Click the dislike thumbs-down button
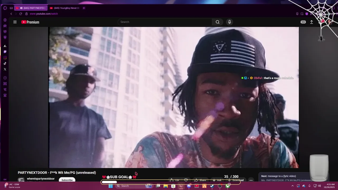The height and width of the screenshot is (190, 338). [186, 180]
